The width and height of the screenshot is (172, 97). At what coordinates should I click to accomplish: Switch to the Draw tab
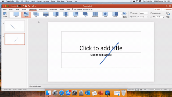(17, 9)
